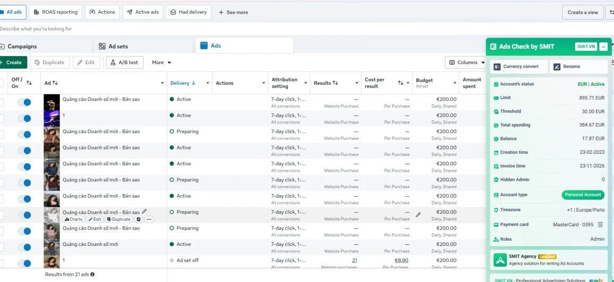Image resolution: width=614 pixels, height=282 pixels.
Task: Click the Currency convert tool
Action: (x=519, y=67)
